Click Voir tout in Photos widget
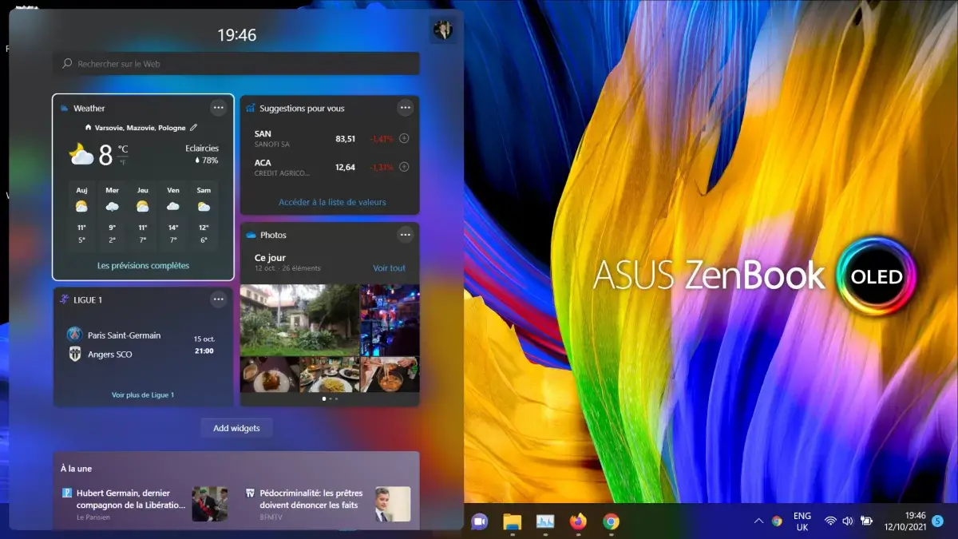The image size is (958, 539). coord(389,268)
